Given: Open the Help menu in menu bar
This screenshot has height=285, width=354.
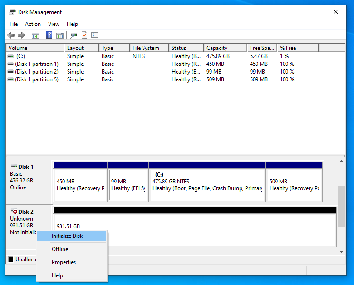Looking at the screenshot, I should pyautogui.click(x=72, y=24).
